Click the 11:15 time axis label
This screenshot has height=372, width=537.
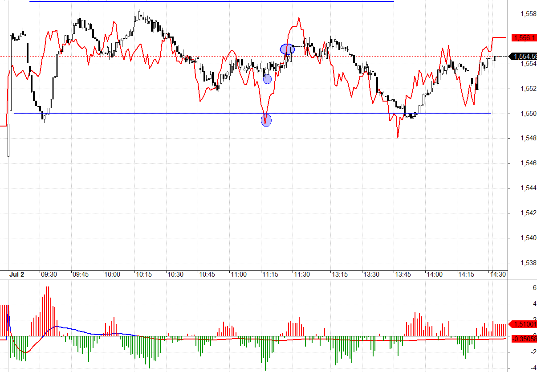[270, 274]
